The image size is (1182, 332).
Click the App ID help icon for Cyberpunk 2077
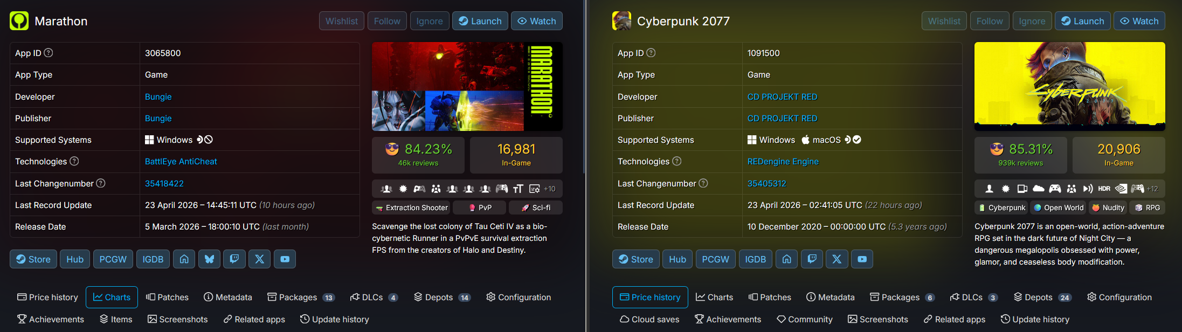[651, 53]
